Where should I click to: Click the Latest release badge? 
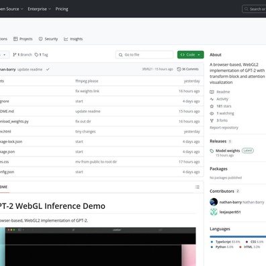248,150
